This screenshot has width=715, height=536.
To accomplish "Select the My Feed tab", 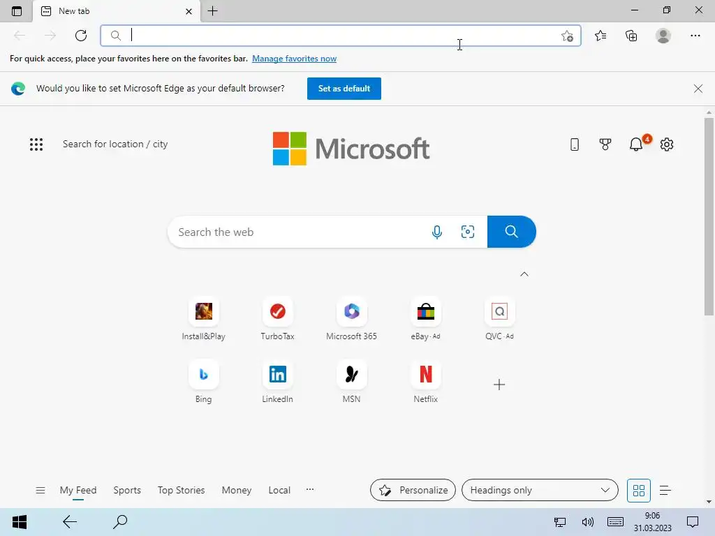I will (x=78, y=491).
